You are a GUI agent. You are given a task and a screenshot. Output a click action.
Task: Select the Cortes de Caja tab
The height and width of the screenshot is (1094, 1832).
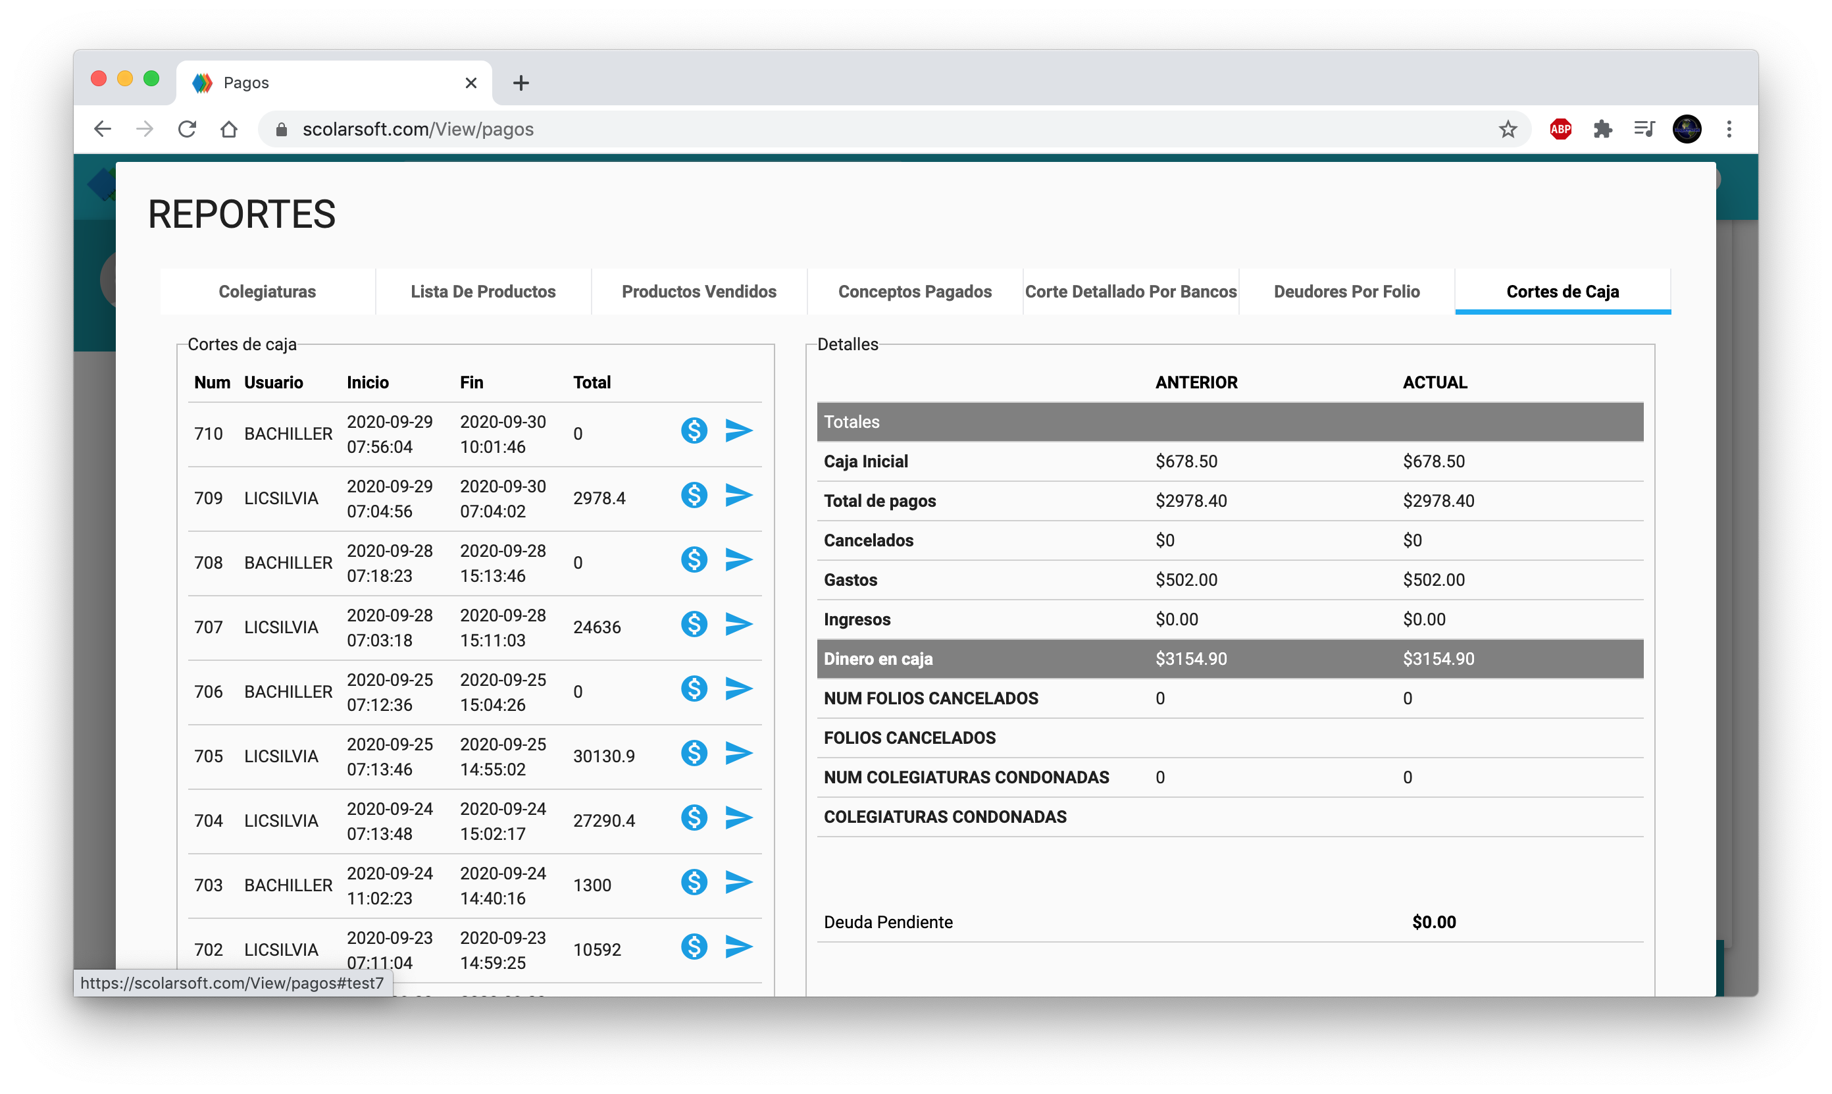point(1563,292)
